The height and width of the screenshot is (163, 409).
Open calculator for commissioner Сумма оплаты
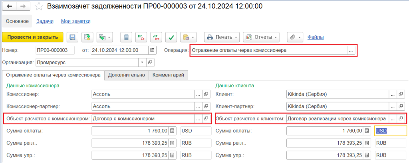[x=172, y=131]
